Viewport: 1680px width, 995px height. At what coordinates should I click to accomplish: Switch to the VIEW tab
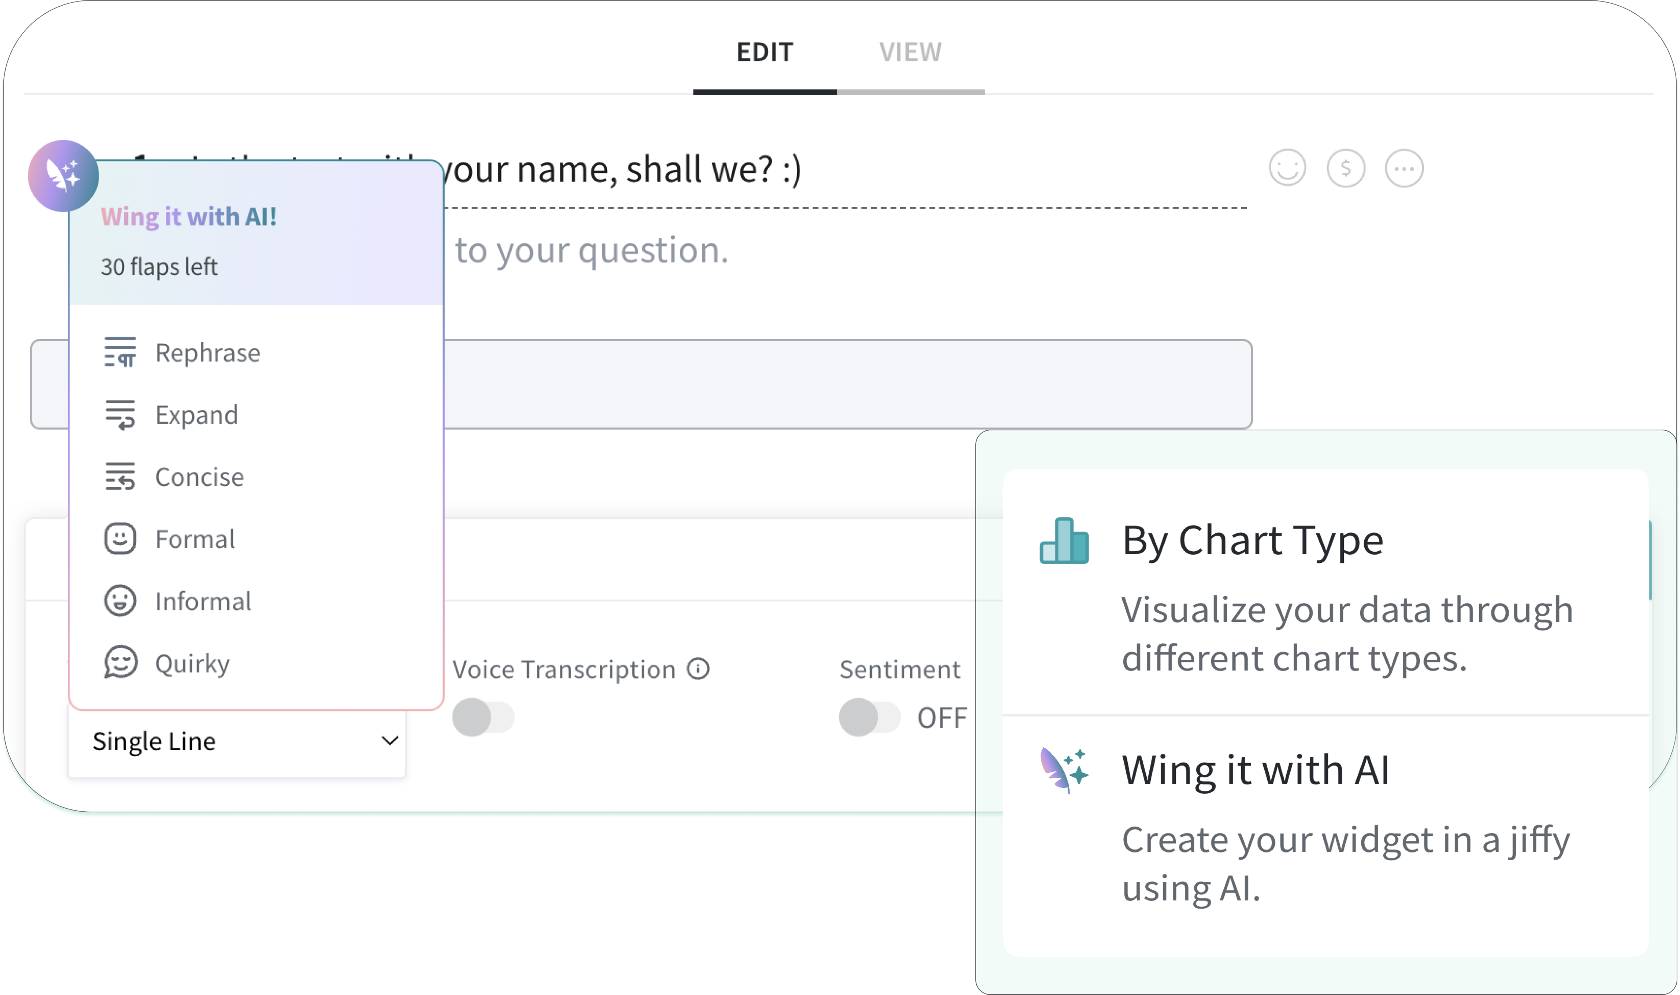point(910,52)
